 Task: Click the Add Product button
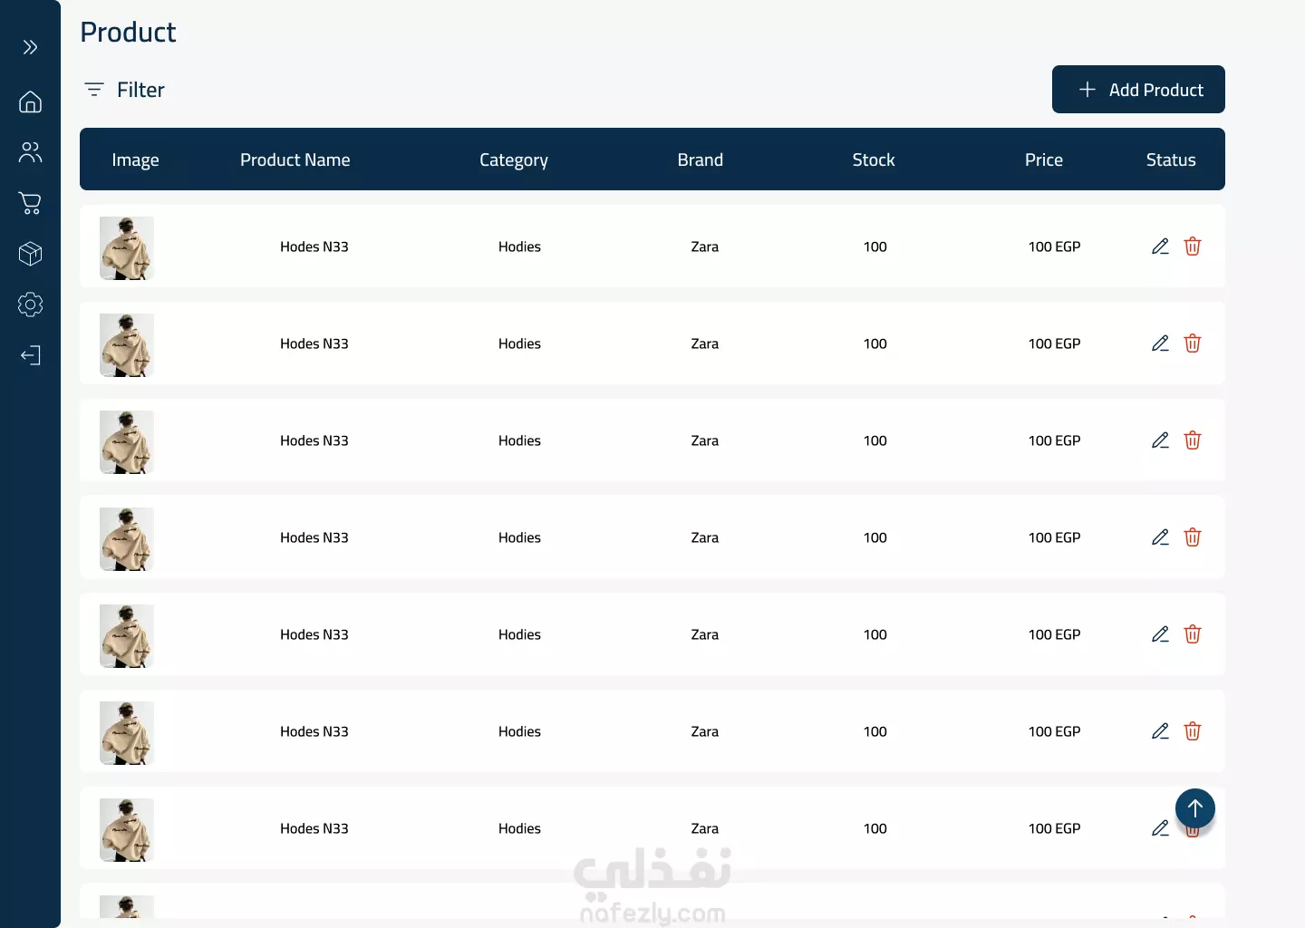pyautogui.click(x=1138, y=90)
